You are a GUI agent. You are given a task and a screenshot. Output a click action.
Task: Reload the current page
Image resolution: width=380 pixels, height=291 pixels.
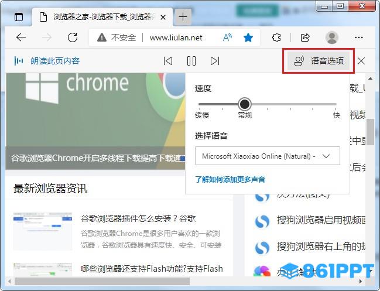pyautogui.click(x=73, y=37)
